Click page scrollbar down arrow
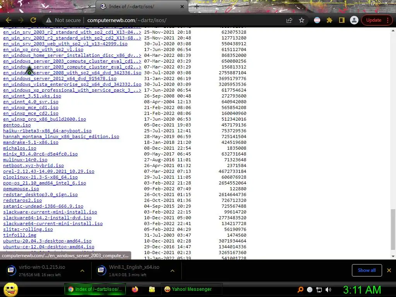The image size is (396, 297). (393, 256)
